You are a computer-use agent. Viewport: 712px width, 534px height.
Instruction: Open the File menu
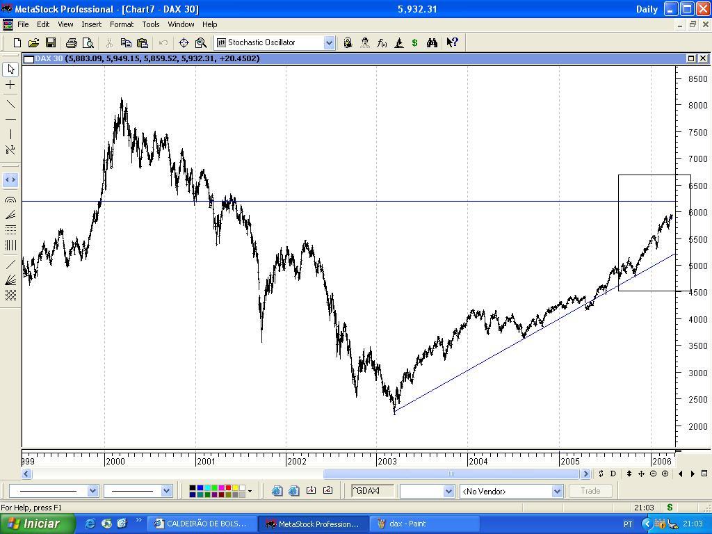click(x=23, y=24)
